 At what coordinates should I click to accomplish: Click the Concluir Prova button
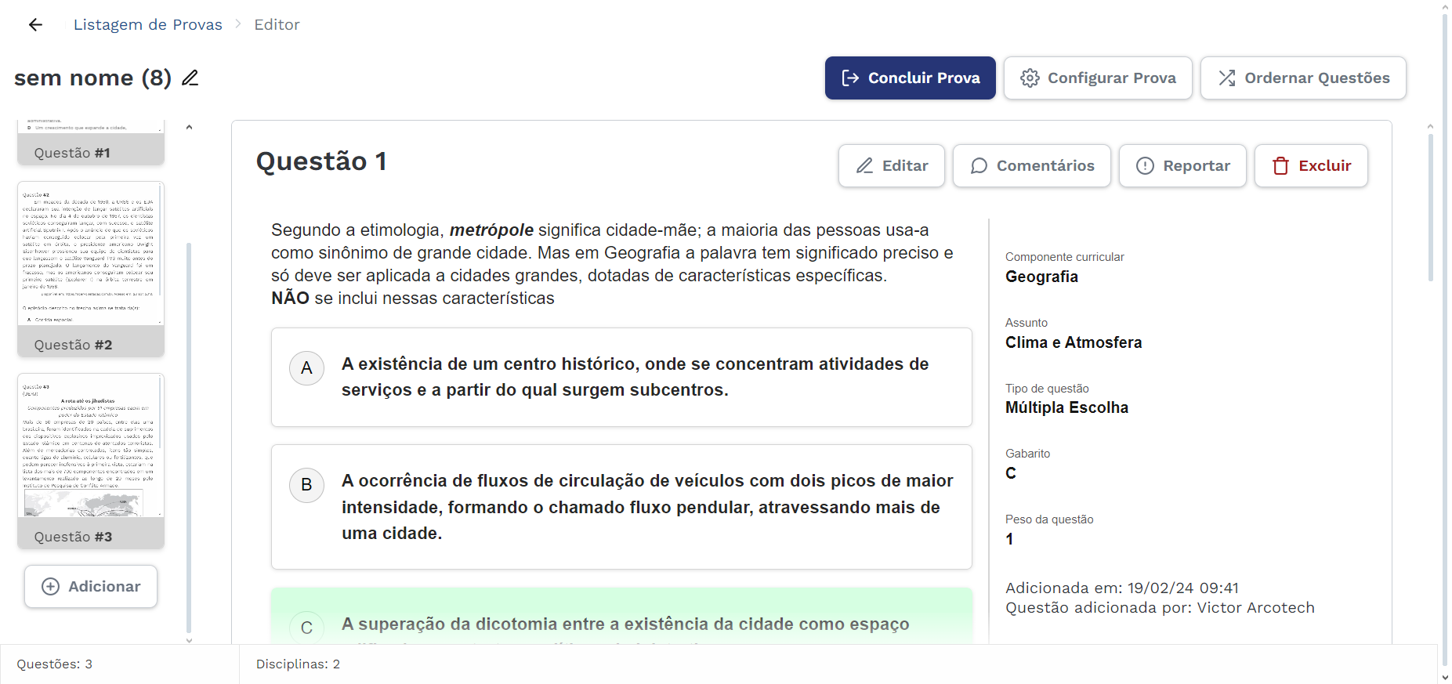tap(910, 78)
